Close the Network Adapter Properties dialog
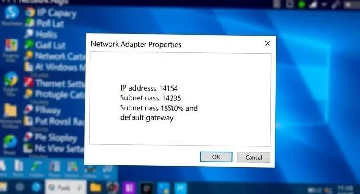The width and height of the screenshot is (360, 194). pyautogui.click(x=267, y=43)
